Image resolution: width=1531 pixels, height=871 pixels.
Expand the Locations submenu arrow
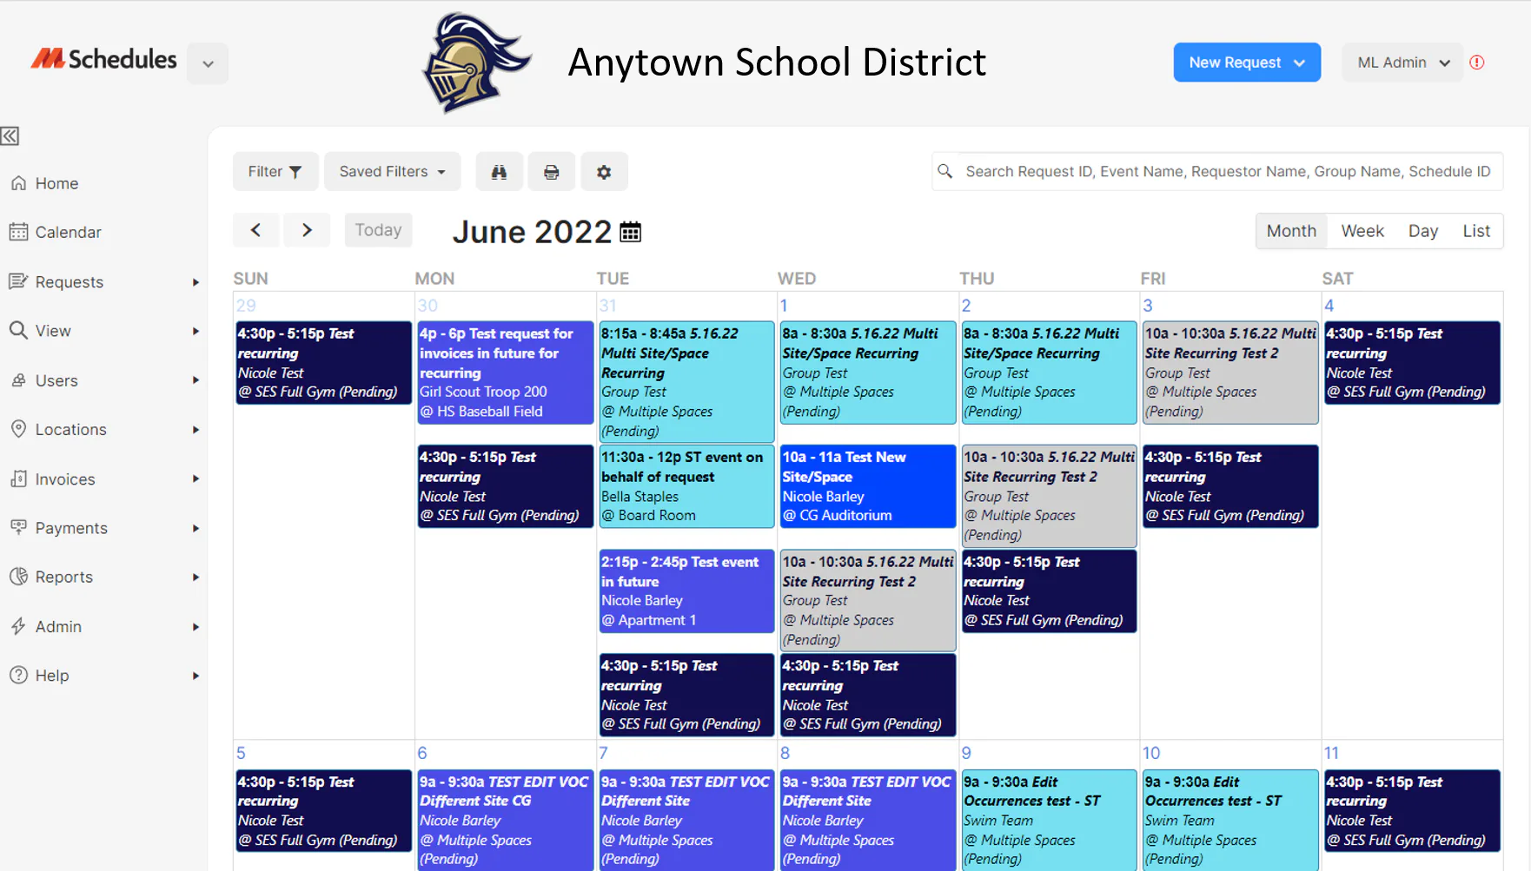click(x=196, y=430)
